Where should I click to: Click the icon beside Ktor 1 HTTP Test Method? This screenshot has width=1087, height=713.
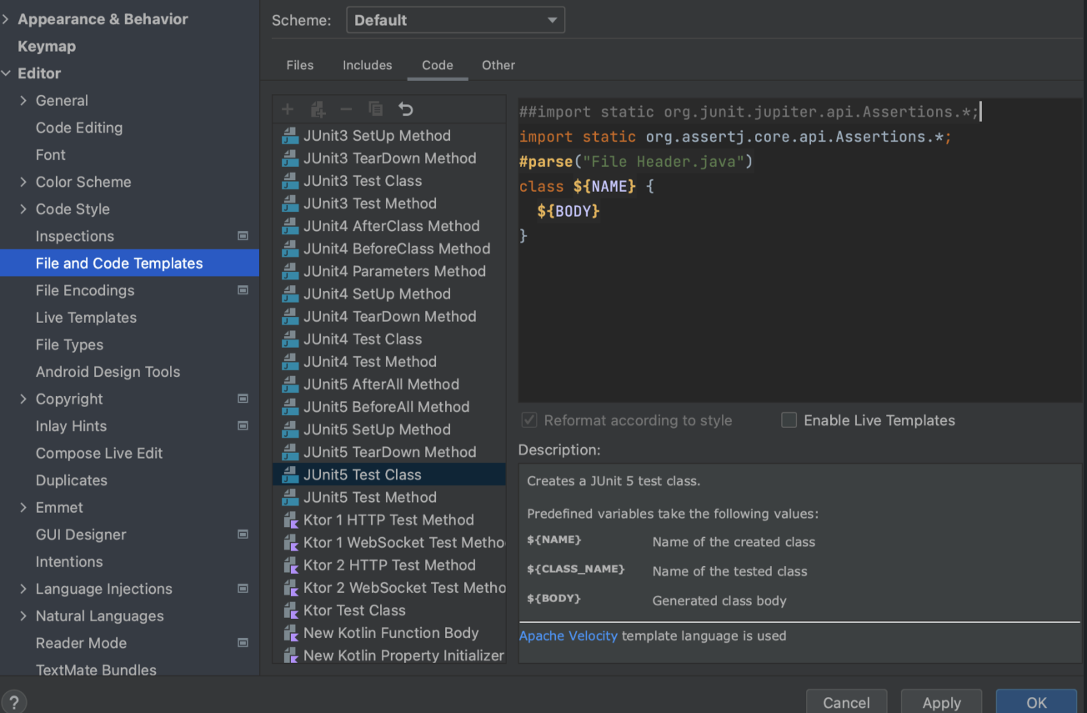pos(290,520)
